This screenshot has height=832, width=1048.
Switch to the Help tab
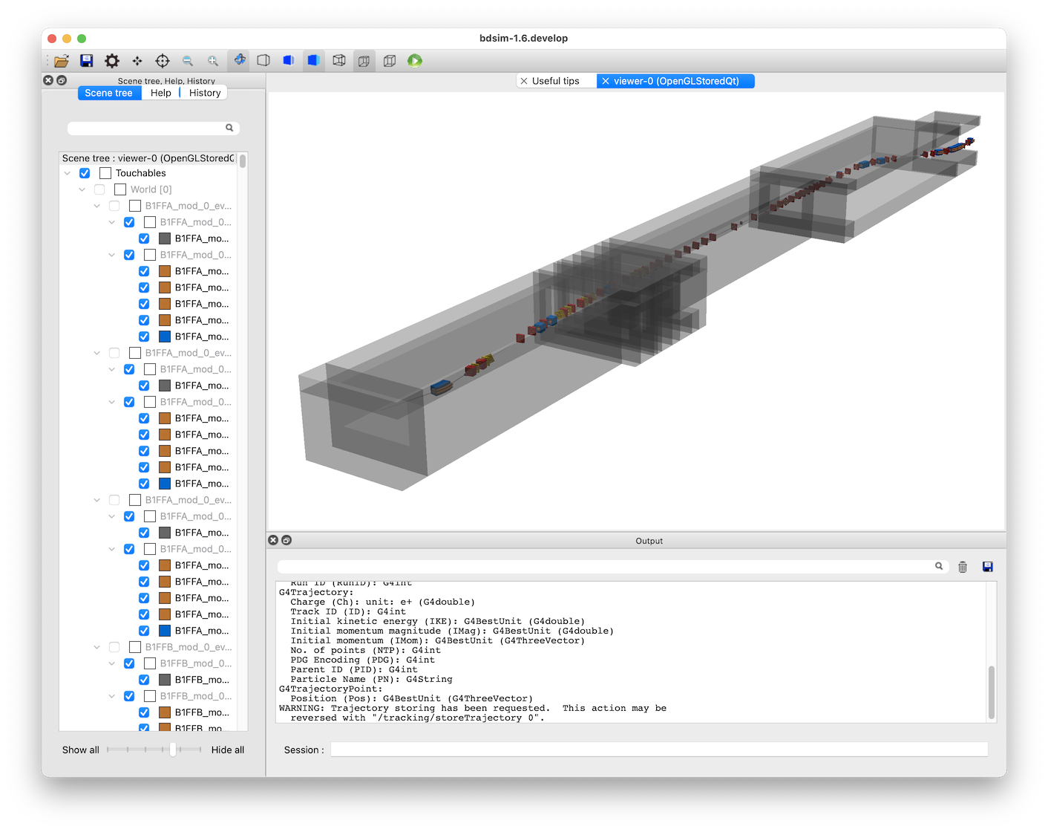[161, 93]
